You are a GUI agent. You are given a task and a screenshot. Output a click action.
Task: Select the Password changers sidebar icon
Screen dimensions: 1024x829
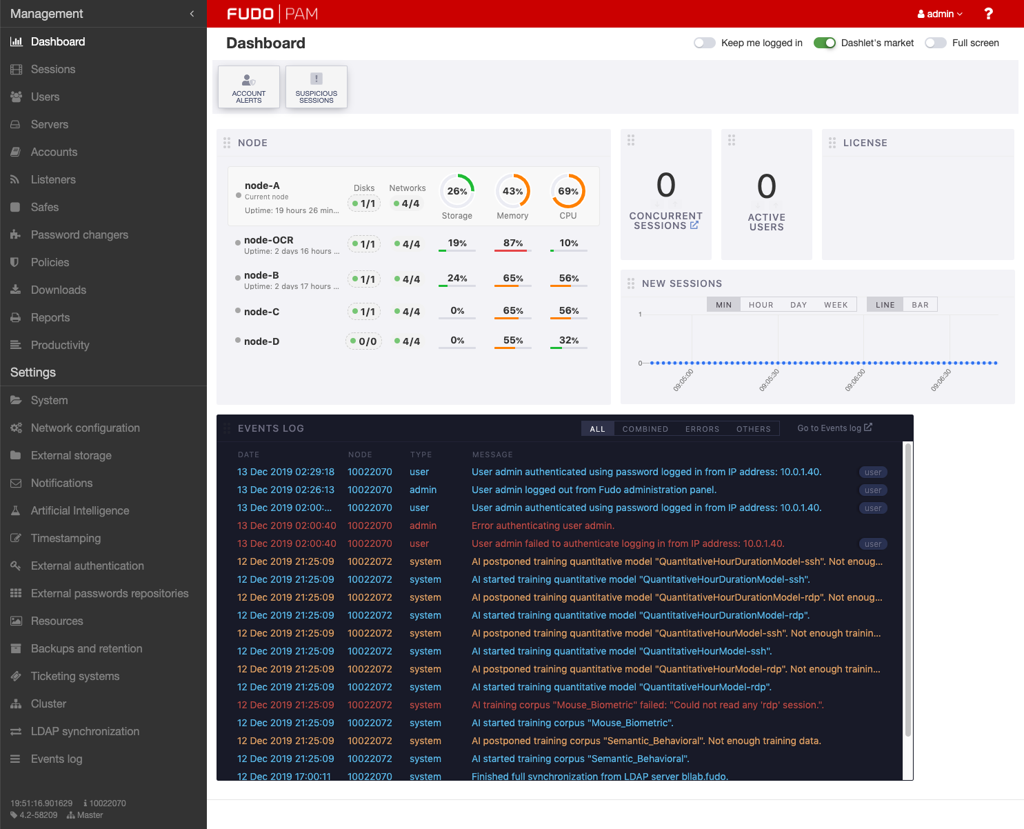pos(17,234)
